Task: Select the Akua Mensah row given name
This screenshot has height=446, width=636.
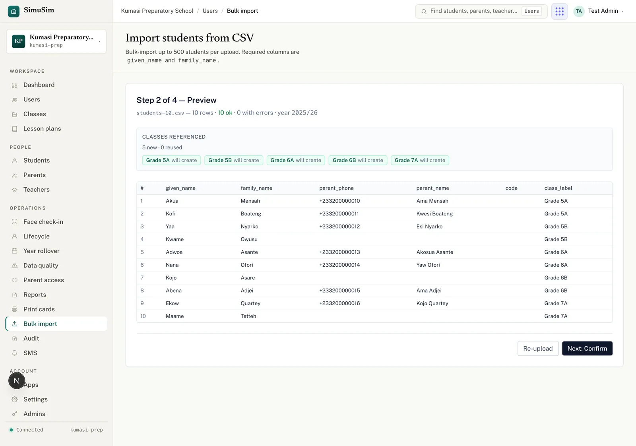Action: [x=172, y=201]
